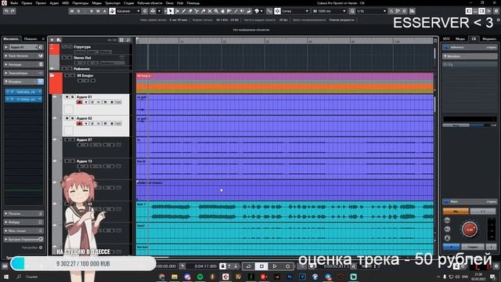
Task: Select the Mute X tool
Action: (x=210, y=11)
